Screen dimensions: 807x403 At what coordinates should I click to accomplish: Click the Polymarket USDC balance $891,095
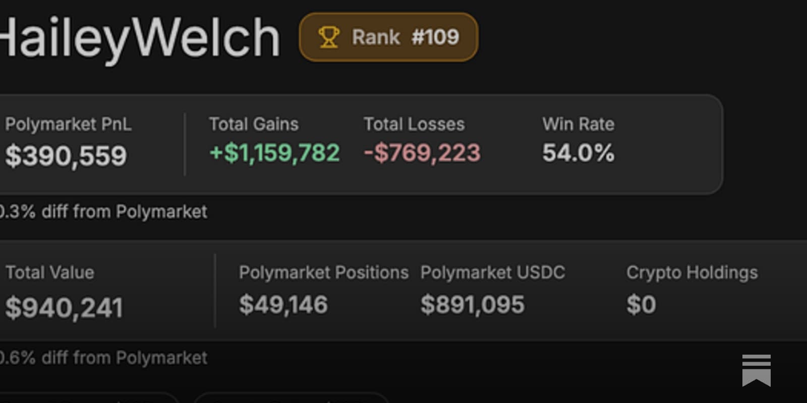click(473, 304)
